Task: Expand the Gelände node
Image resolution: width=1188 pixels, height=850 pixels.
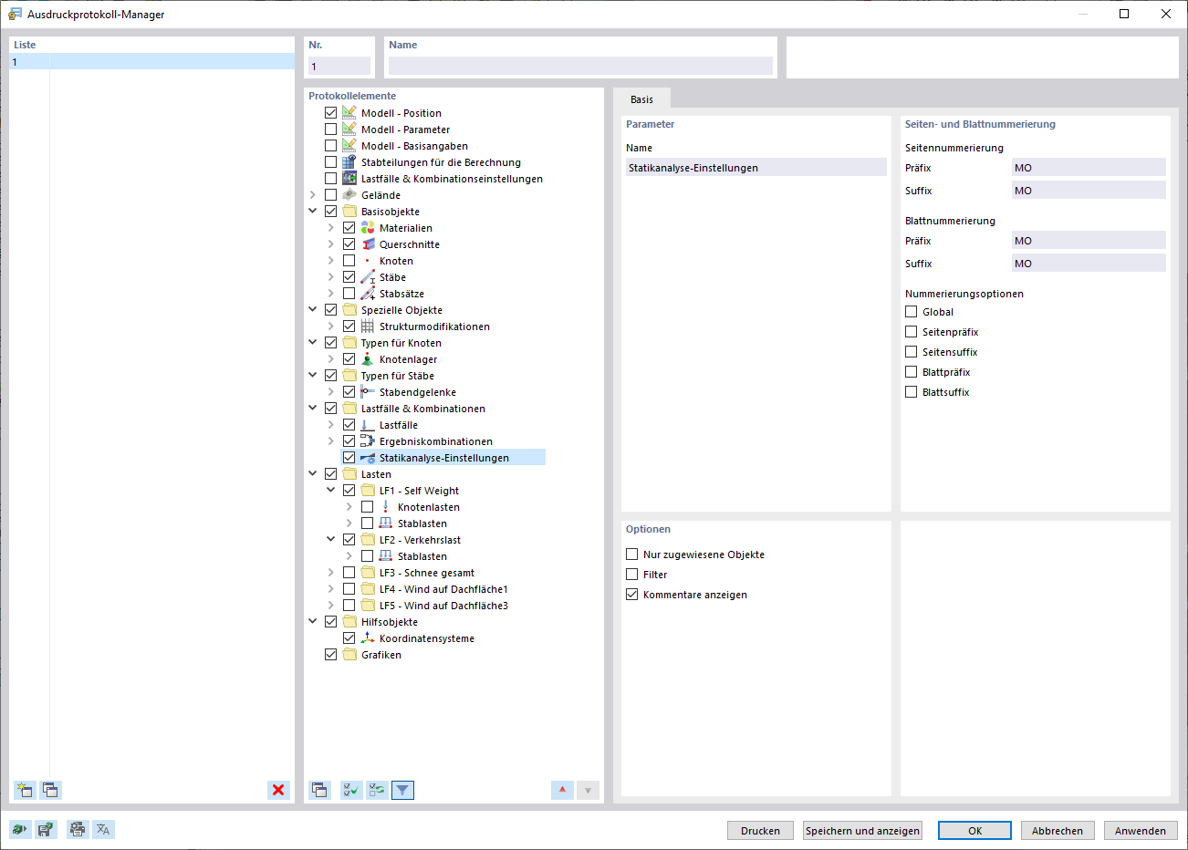Action: 313,195
